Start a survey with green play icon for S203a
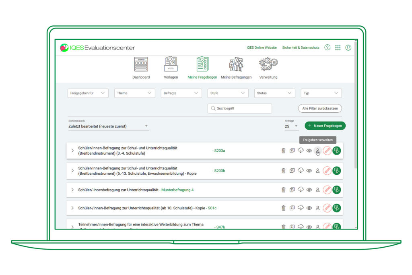The height and width of the screenshot is (275, 412). (336, 151)
